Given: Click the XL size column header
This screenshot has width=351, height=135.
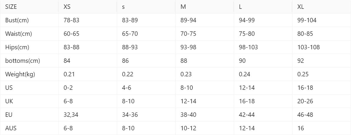Looking at the screenshot, I should tap(322, 7).
